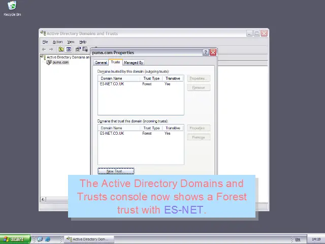Close the Active Directory Domains and Trusts window
This screenshot has width=325, height=244.
click(264, 33)
